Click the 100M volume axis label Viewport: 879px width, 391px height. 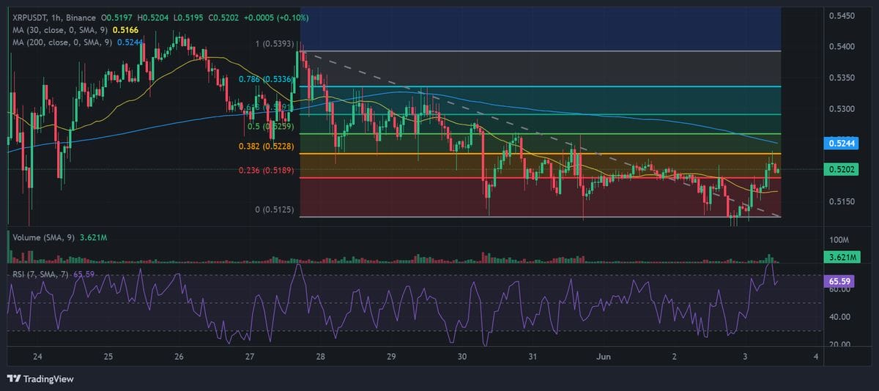pos(839,241)
